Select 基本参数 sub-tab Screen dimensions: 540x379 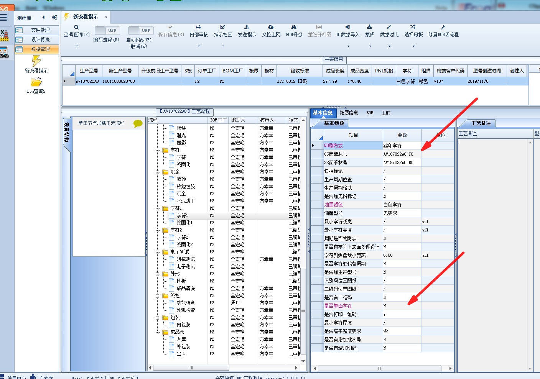point(334,123)
